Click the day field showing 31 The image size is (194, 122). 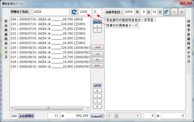pyautogui.click(x=154, y=12)
